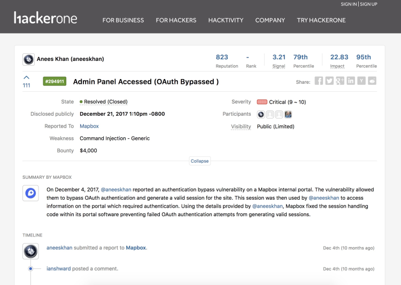The width and height of the screenshot is (401, 285).
Task: Click the Sign In link
Action: [x=349, y=4]
